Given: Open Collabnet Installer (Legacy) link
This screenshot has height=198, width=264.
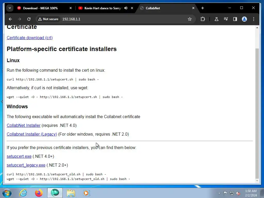Looking at the screenshot, I should pyautogui.click(x=32, y=134).
